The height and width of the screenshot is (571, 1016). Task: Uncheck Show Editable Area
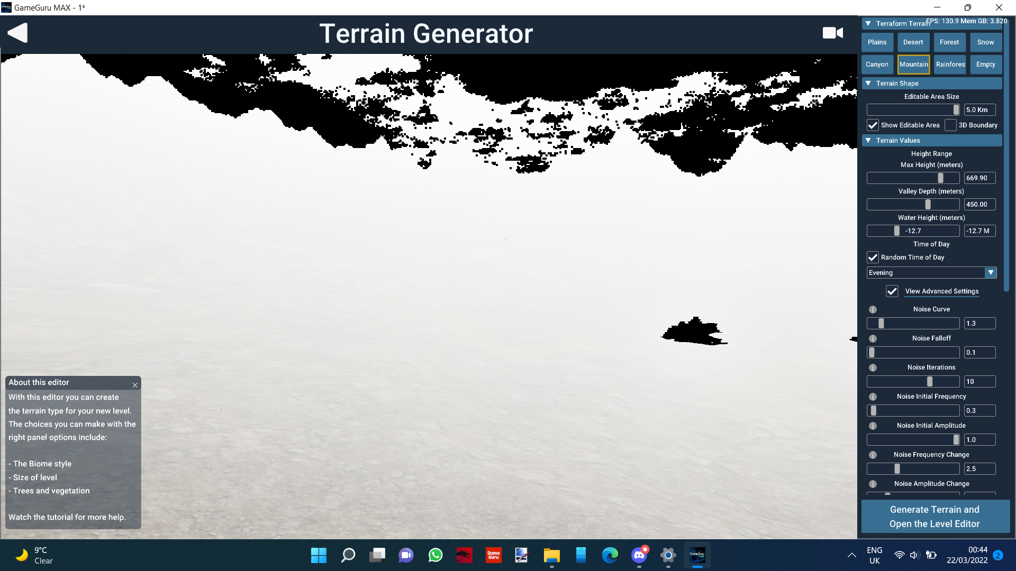pyautogui.click(x=873, y=125)
